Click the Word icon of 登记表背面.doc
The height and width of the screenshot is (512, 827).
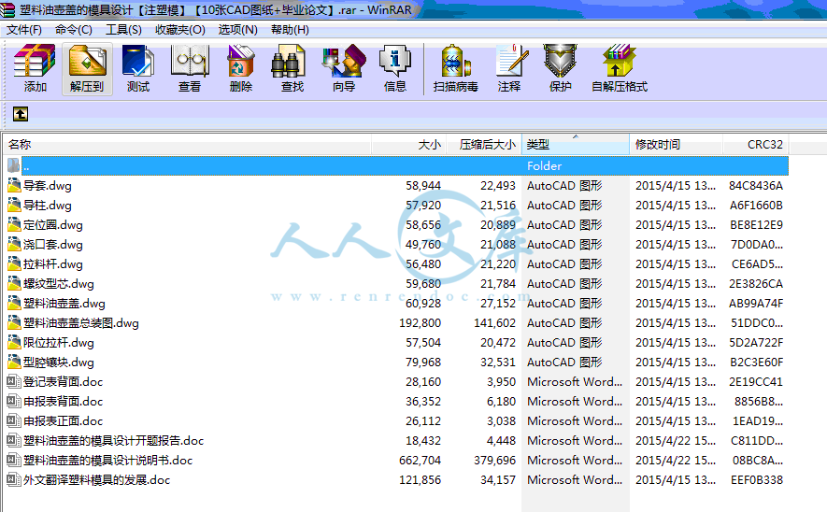tap(14, 382)
